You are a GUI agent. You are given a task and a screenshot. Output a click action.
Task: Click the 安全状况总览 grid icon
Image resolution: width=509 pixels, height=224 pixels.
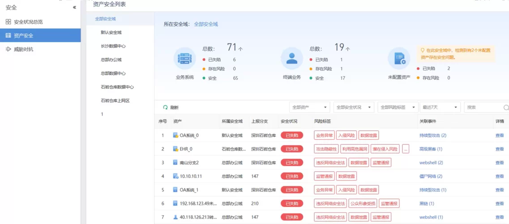coord(9,22)
